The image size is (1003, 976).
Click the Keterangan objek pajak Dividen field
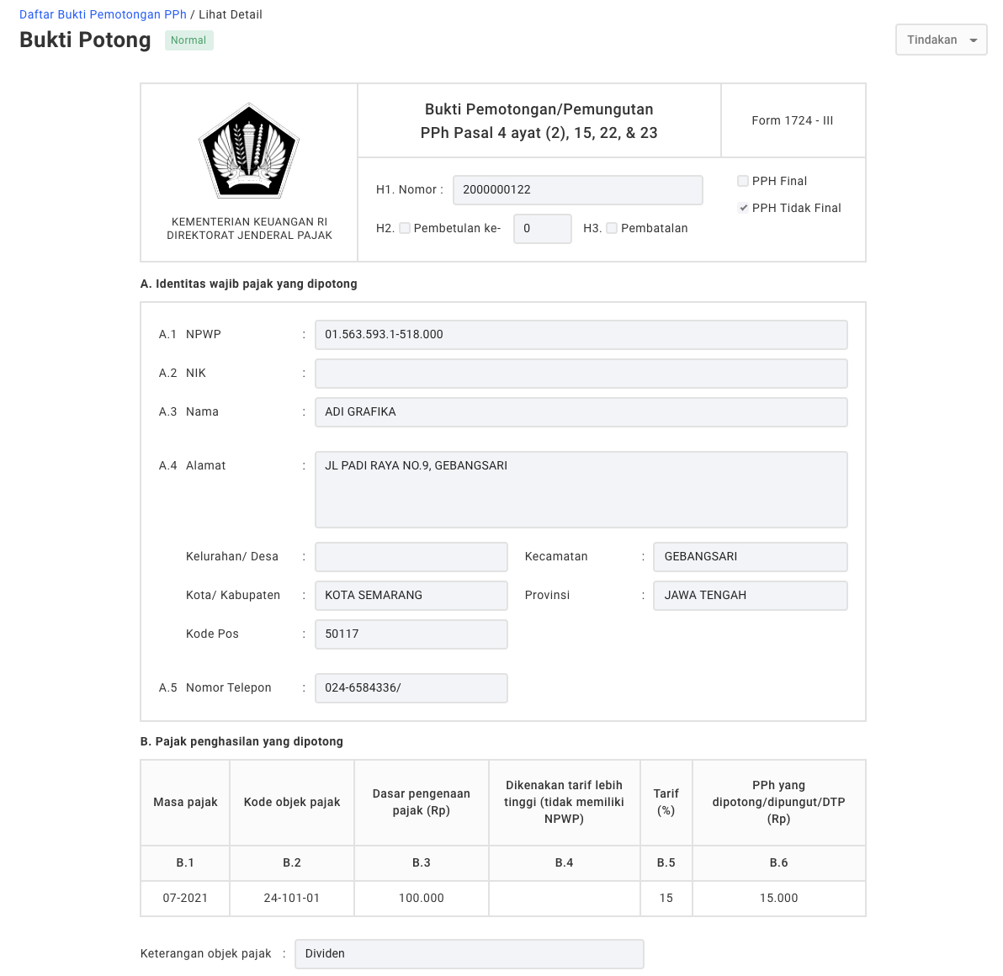click(x=469, y=953)
